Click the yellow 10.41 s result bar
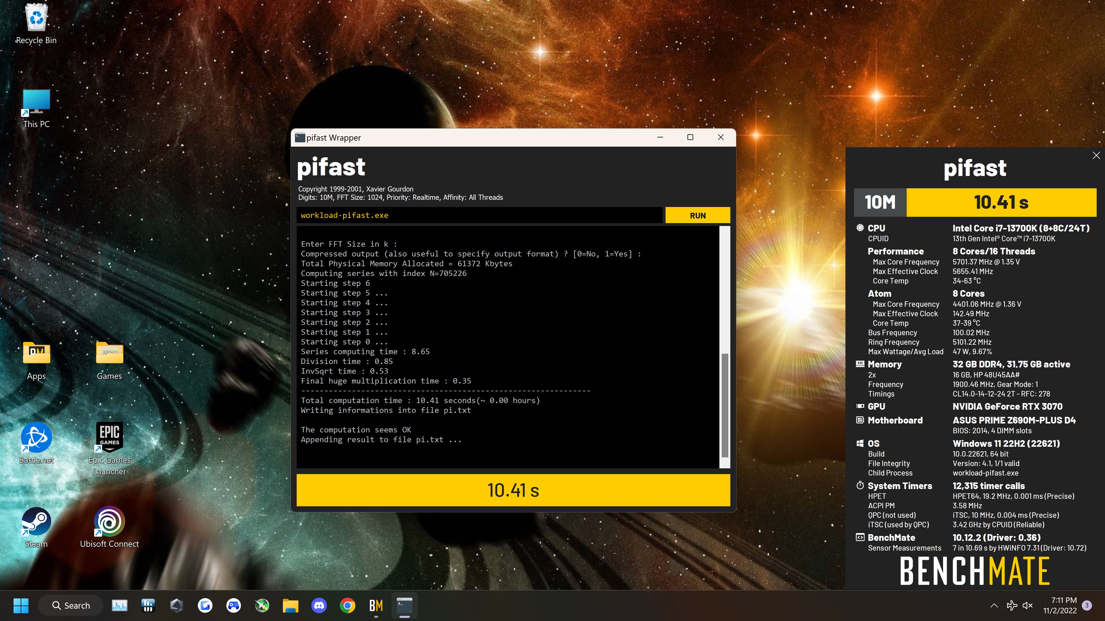Viewport: 1105px width, 621px height. pos(513,490)
